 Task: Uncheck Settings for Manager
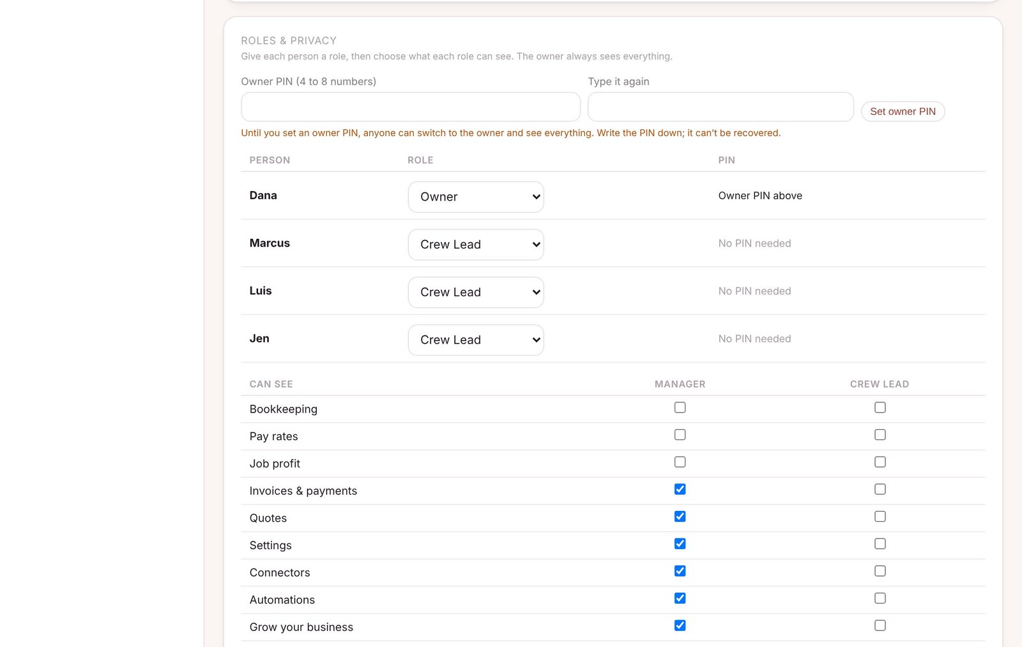680,544
